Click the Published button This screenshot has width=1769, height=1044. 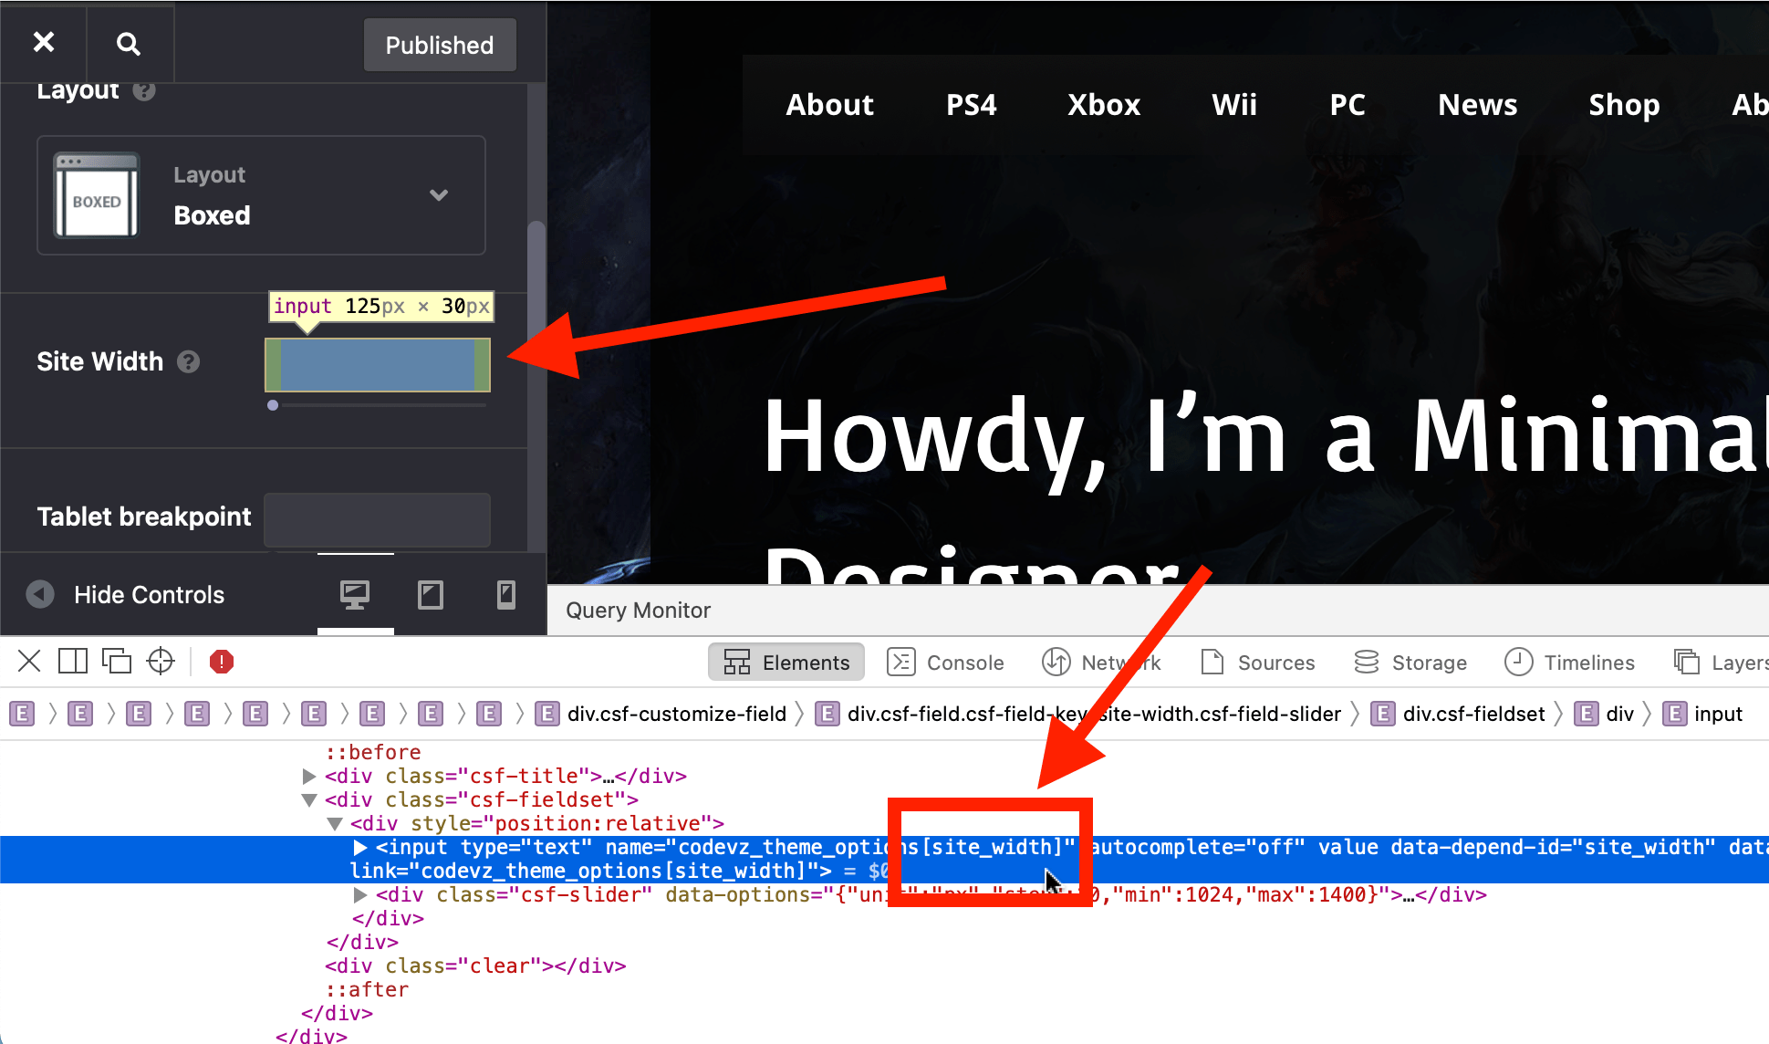(439, 45)
